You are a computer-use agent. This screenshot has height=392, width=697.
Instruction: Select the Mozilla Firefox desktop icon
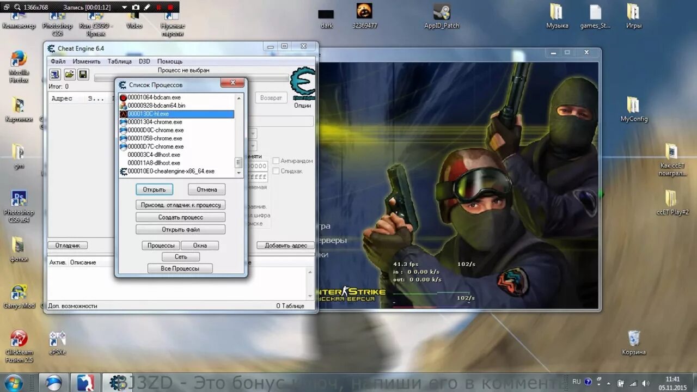[19, 66]
